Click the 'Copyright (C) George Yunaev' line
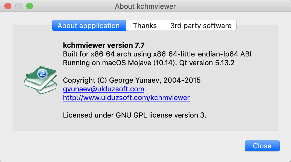The height and width of the screenshot is (162, 291). click(132, 80)
